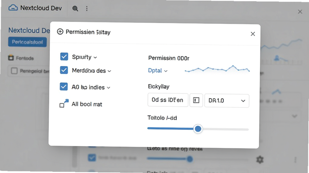Click the All bool rrat share icon
The height and width of the screenshot is (173, 309).
[x=64, y=103]
